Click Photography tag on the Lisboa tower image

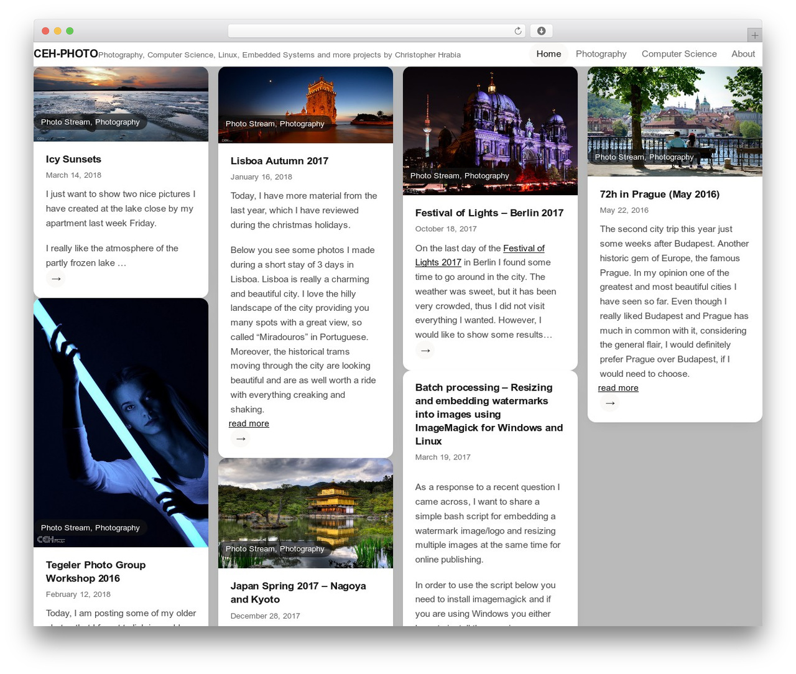click(x=302, y=124)
